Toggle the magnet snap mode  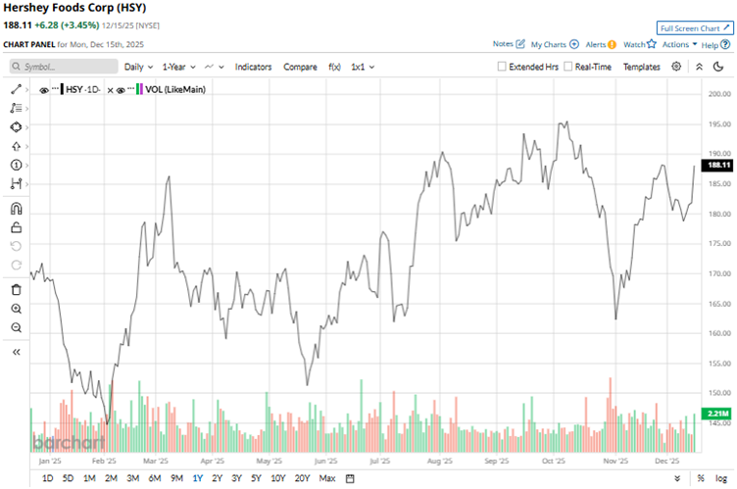pyautogui.click(x=16, y=209)
